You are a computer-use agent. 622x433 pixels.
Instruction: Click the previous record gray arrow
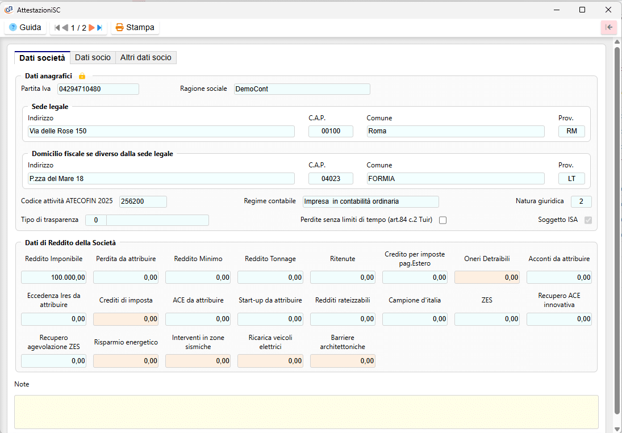(x=65, y=28)
